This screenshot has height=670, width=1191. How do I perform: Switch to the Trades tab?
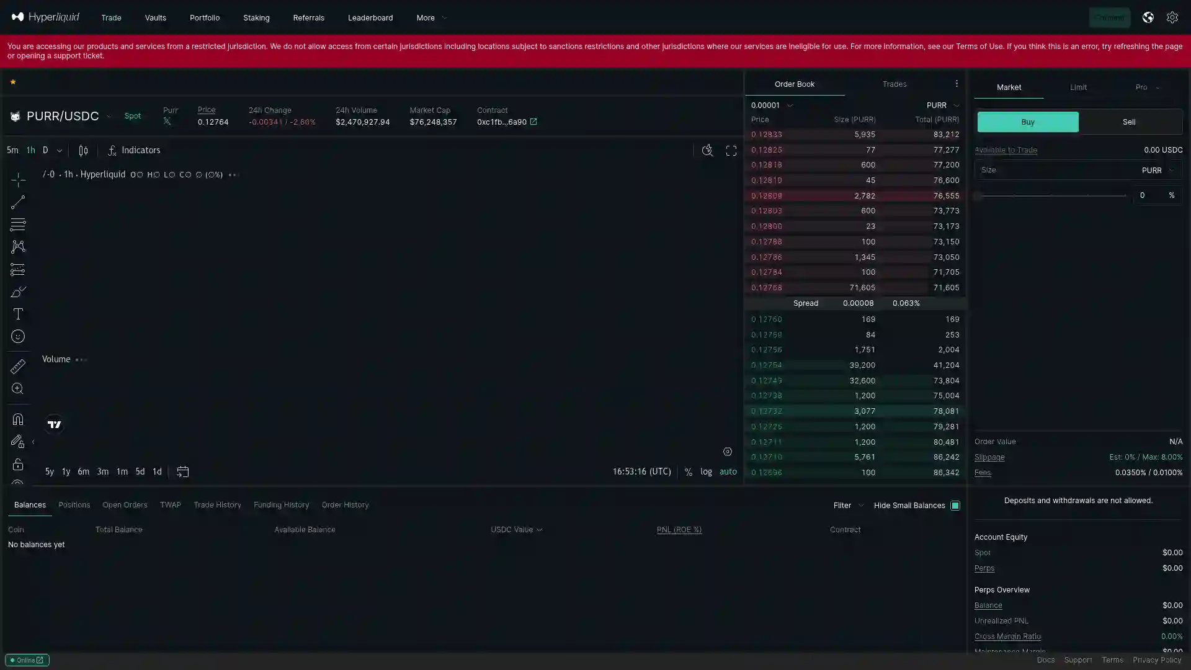click(894, 84)
